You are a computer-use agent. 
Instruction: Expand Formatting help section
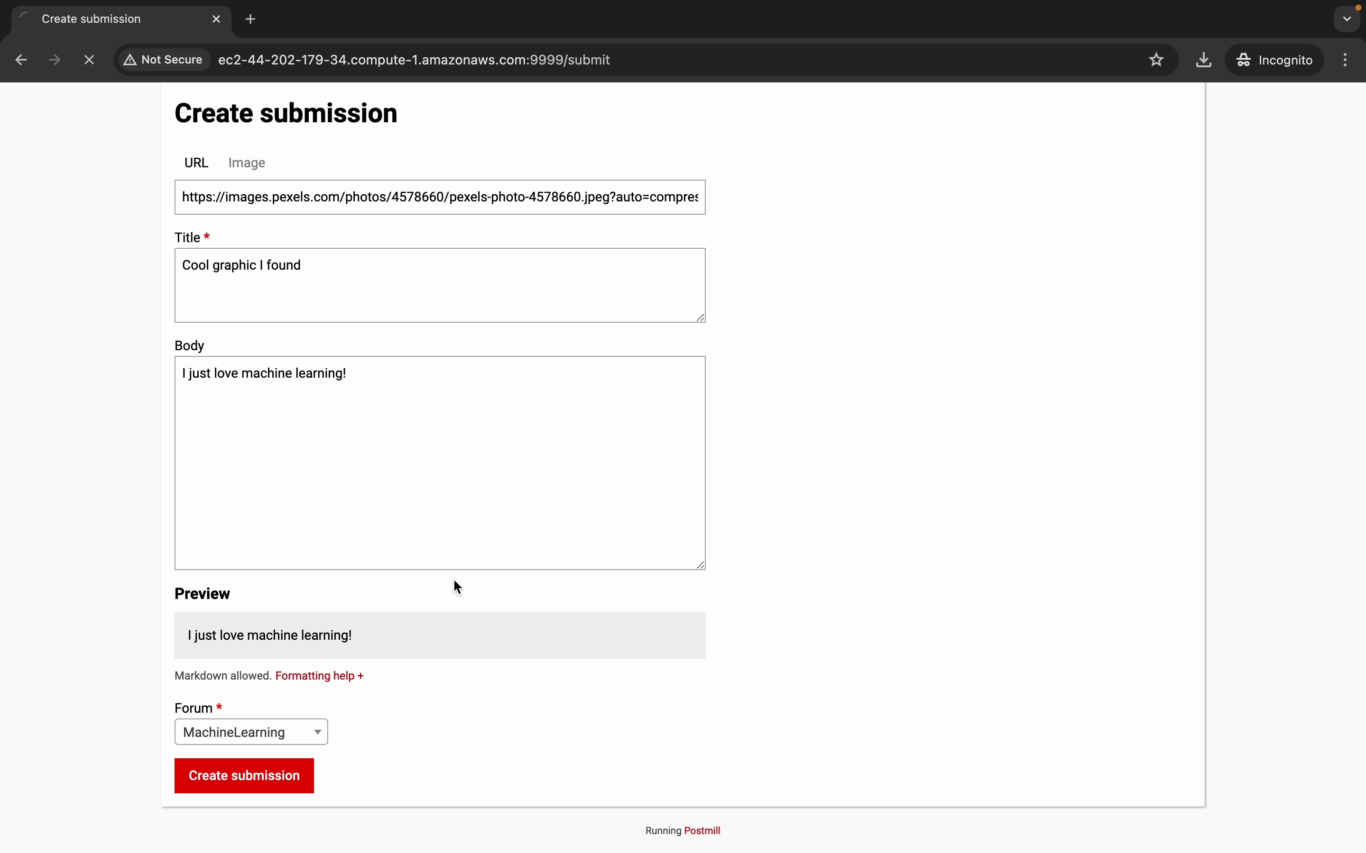pyautogui.click(x=319, y=676)
